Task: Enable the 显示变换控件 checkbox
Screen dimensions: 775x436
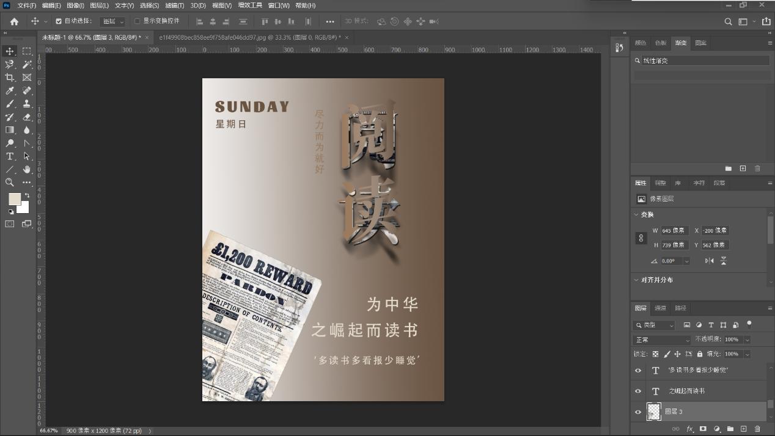Action: 137,21
